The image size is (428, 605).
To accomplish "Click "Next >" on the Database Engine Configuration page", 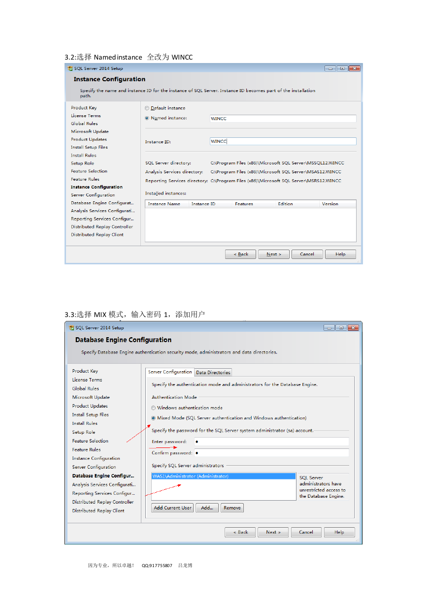I will (x=273, y=532).
